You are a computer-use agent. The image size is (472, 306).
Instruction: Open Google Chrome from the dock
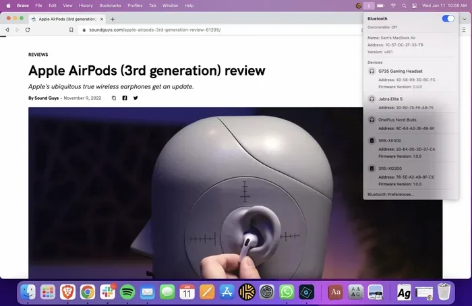pos(88,292)
